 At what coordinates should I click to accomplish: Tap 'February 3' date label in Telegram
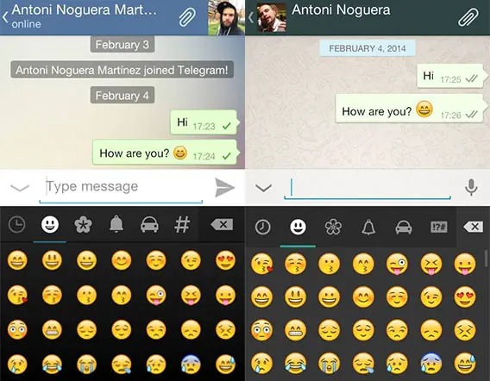(x=122, y=45)
